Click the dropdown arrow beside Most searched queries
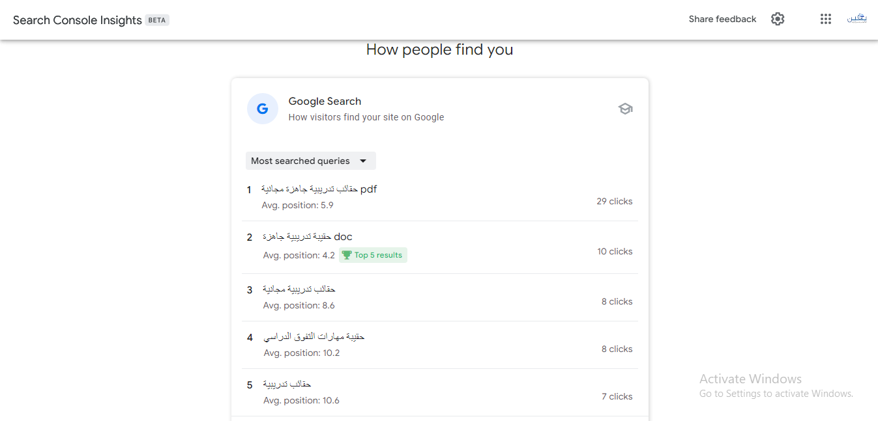Viewport: 878px width, 421px height. click(363, 161)
